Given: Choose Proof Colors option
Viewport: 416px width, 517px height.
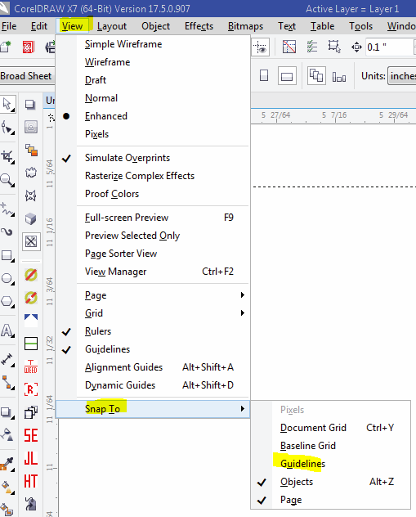Looking at the screenshot, I should point(153,194).
